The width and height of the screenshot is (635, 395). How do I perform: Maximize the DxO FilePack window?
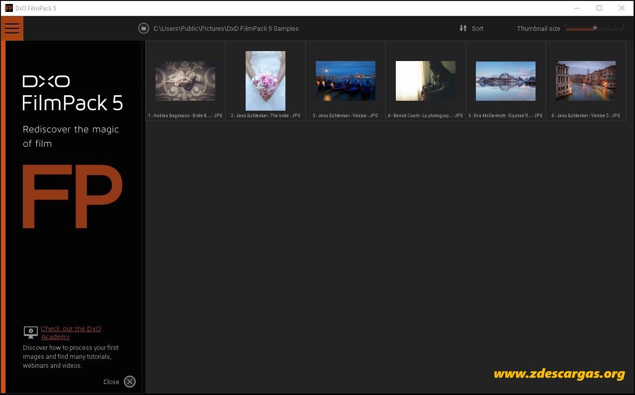point(599,8)
